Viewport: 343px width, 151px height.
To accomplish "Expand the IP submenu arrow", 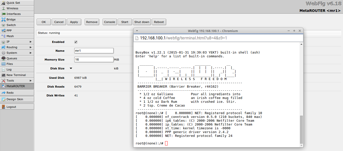I will click(31, 42).
